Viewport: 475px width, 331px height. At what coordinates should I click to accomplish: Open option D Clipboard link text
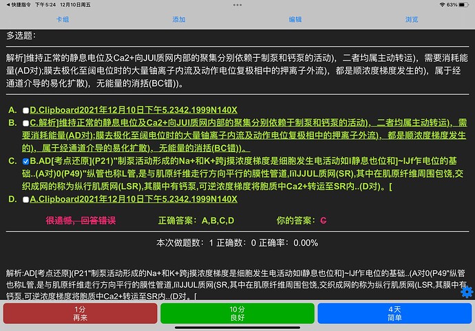[134, 199]
